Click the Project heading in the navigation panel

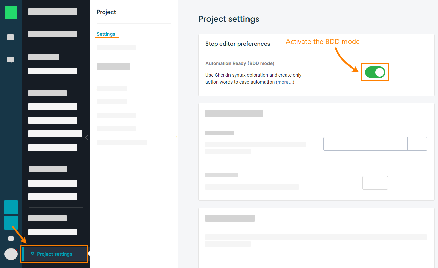[x=106, y=12]
